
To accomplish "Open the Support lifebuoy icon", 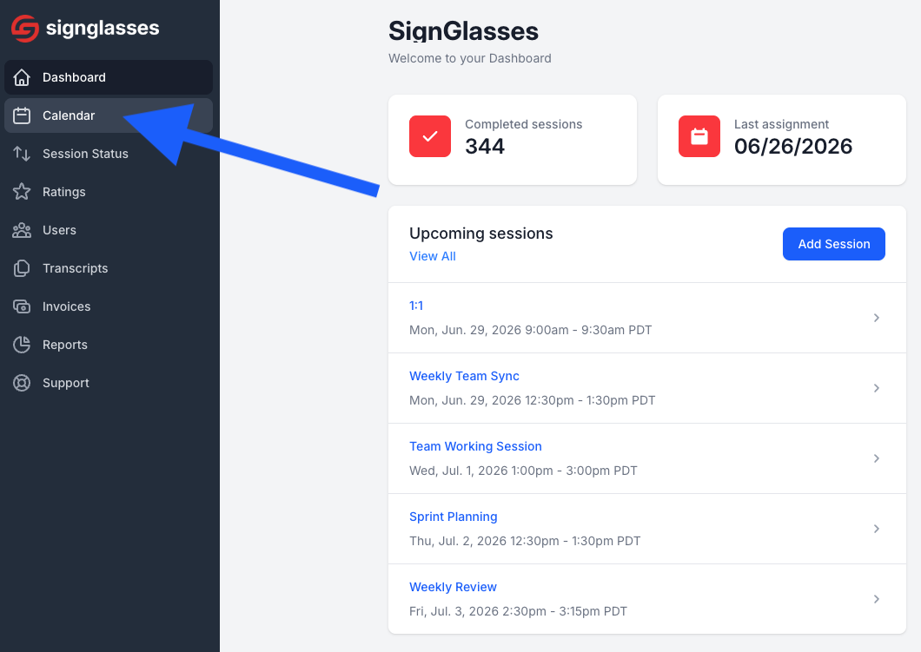I will [x=22, y=383].
